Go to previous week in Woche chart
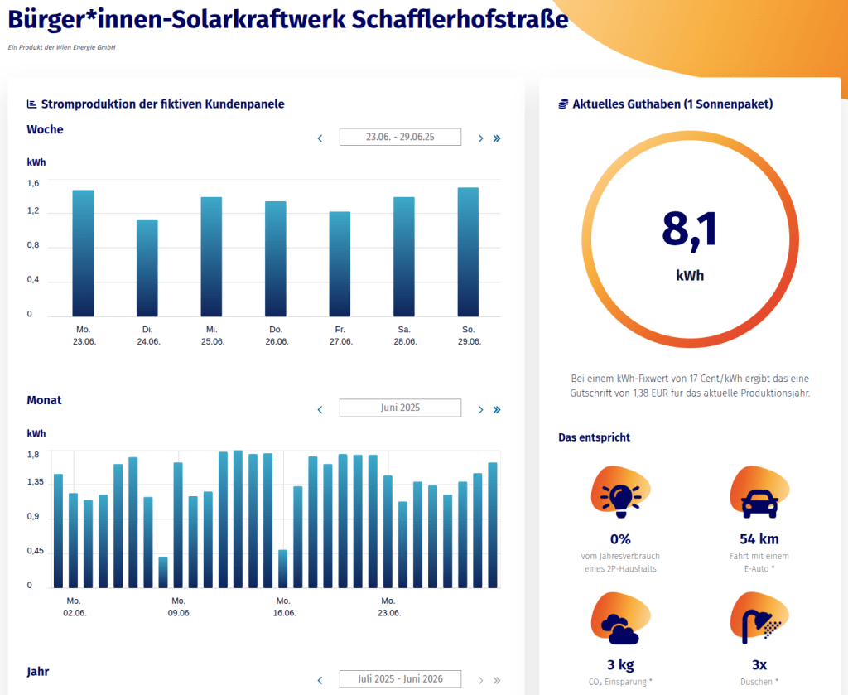Viewport: 848px width, 695px height. tap(320, 138)
